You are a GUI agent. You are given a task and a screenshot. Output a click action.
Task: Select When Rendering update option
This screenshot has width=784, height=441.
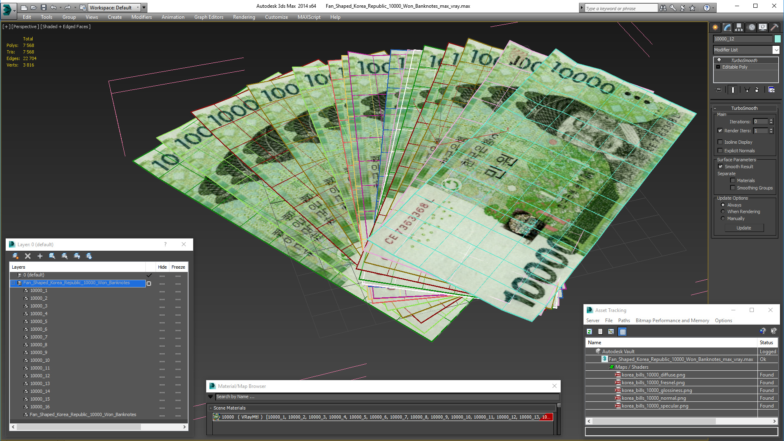pyautogui.click(x=723, y=212)
